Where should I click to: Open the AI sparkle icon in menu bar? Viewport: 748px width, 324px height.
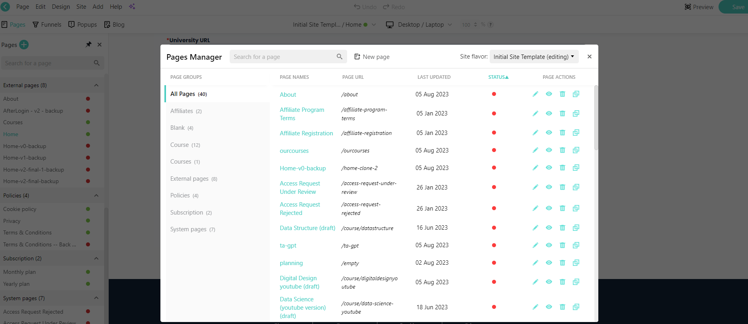click(x=132, y=7)
